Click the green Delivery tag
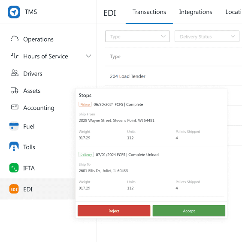 click(x=86, y=154)
